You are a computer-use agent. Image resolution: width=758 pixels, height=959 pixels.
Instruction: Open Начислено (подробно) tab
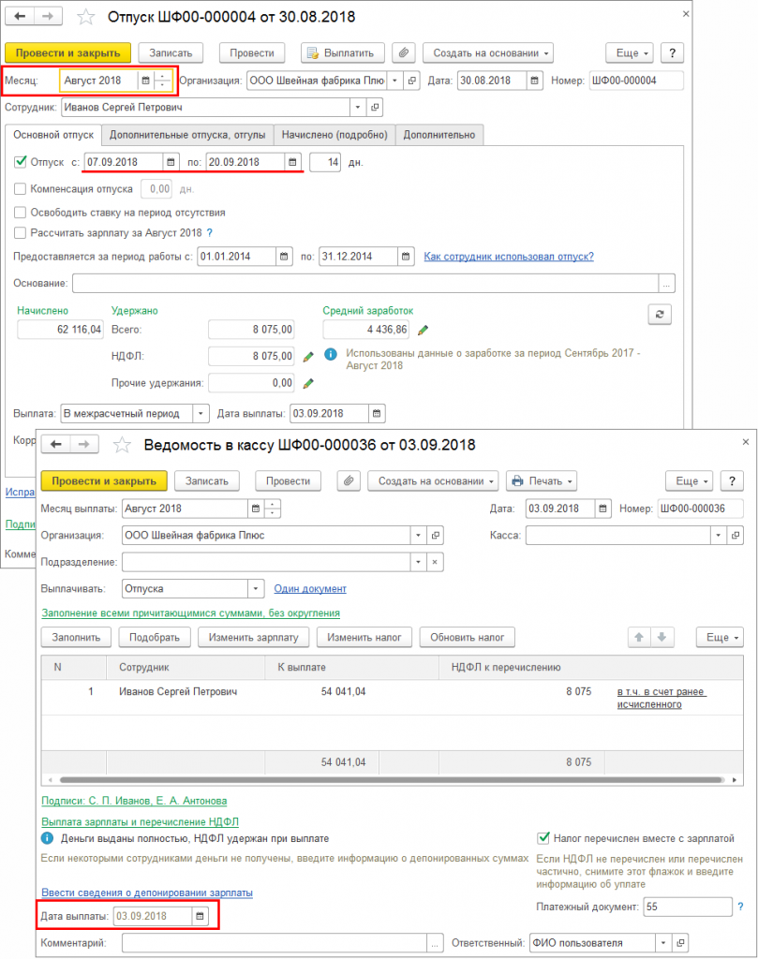(x=334, y=135)
